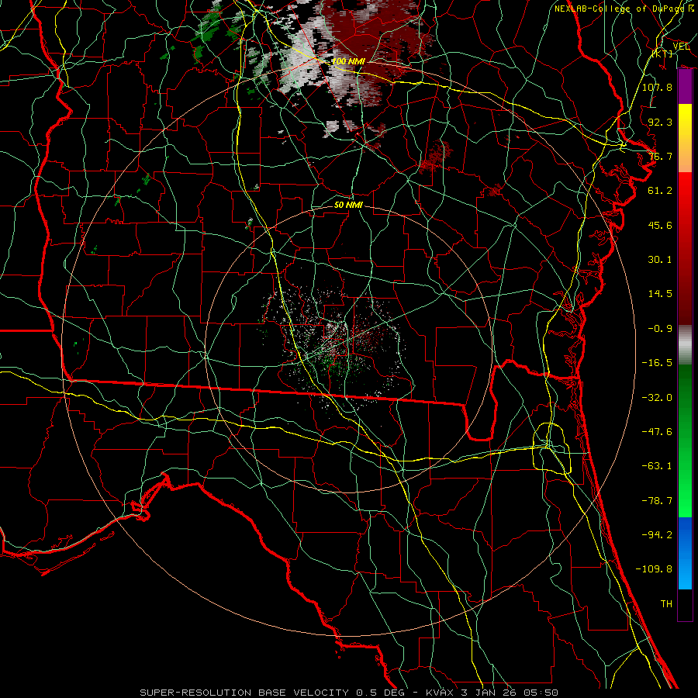
Task: Click the -47.6 velocity scale value
Action: click(657, 432)
